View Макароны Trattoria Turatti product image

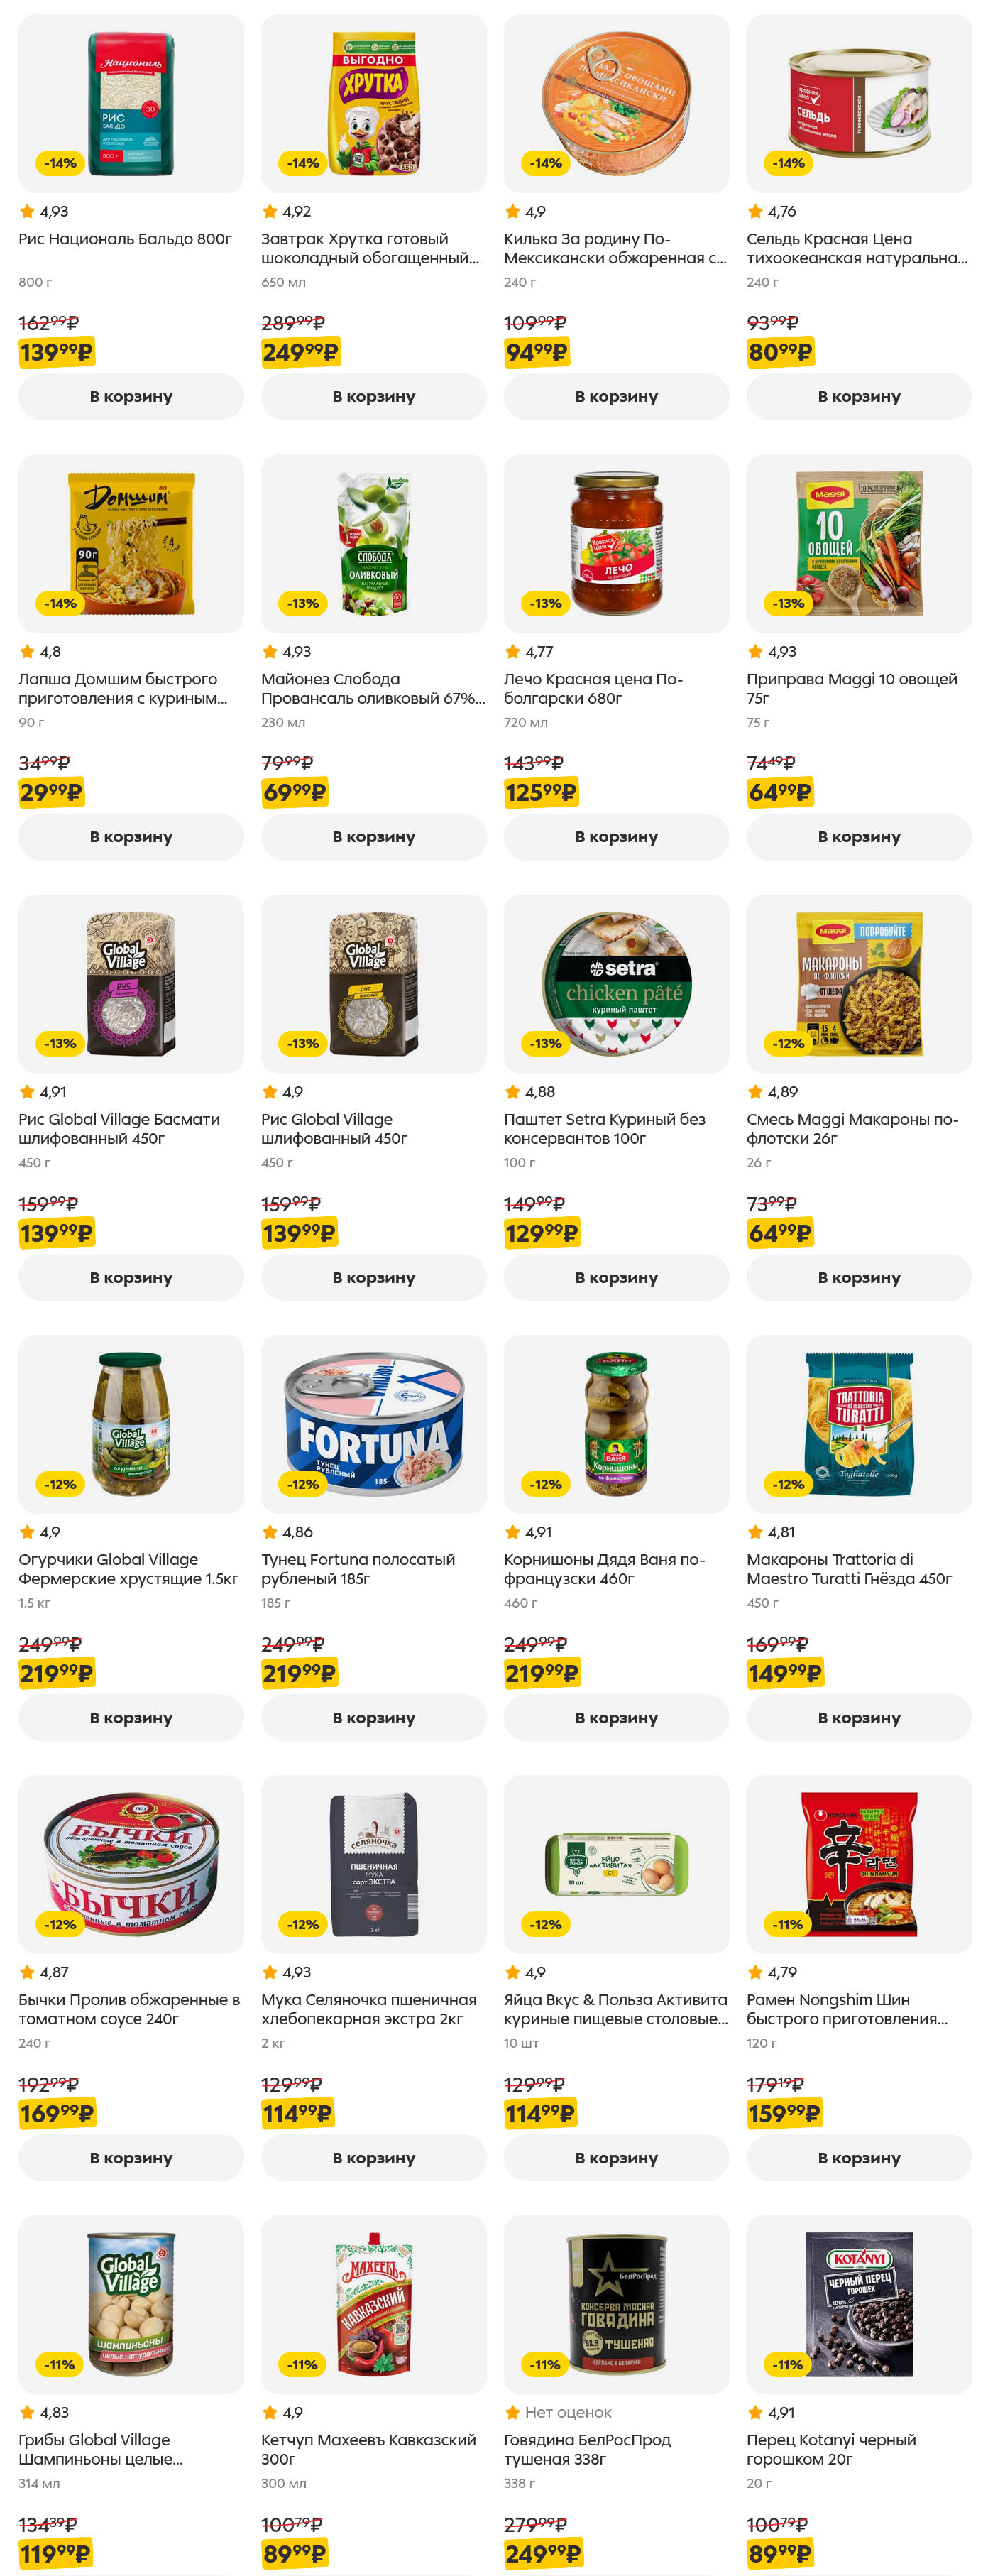point(858,1424)
